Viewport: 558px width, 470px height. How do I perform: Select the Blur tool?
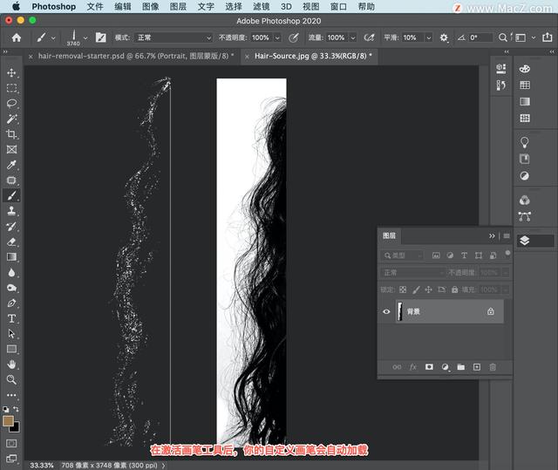[11, 273]
